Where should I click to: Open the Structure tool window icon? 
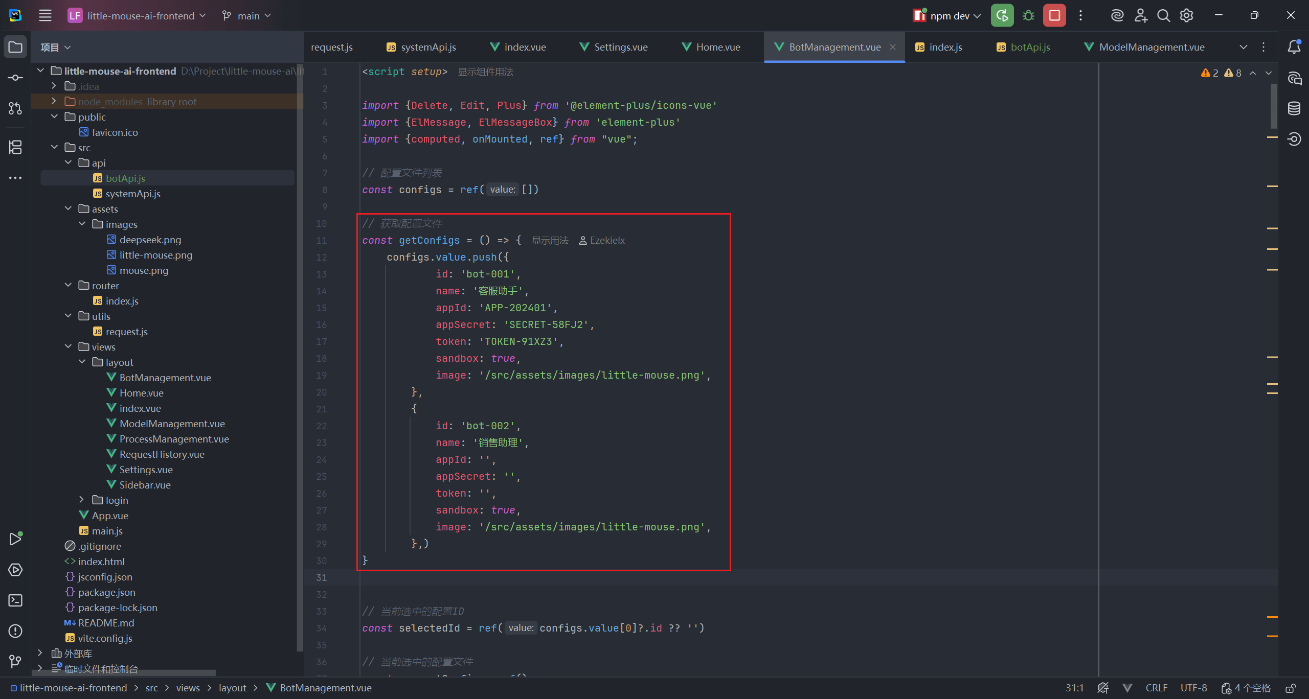coord(15,147)
